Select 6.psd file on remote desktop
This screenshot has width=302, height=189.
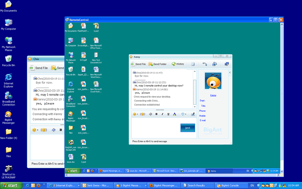tap(96, 27)
